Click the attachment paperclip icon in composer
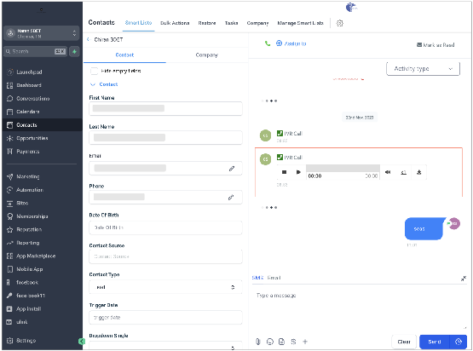This screenshot has height=351, width=473. (258, 342)
